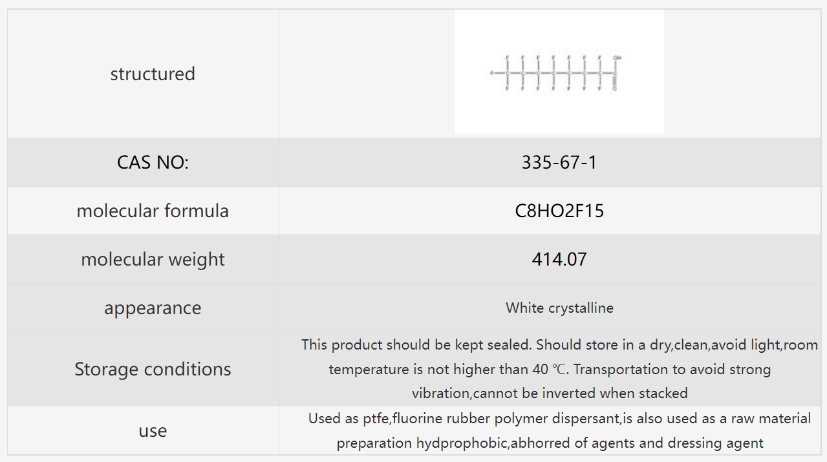Viewport: 827px width, 462px height.
Task: Click the 'use' row label
Action: tap(153, 430)
